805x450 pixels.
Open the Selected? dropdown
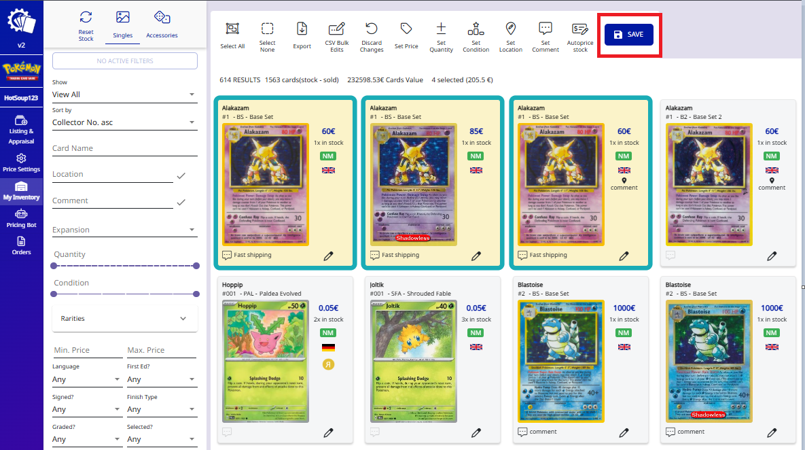point(162,439)
